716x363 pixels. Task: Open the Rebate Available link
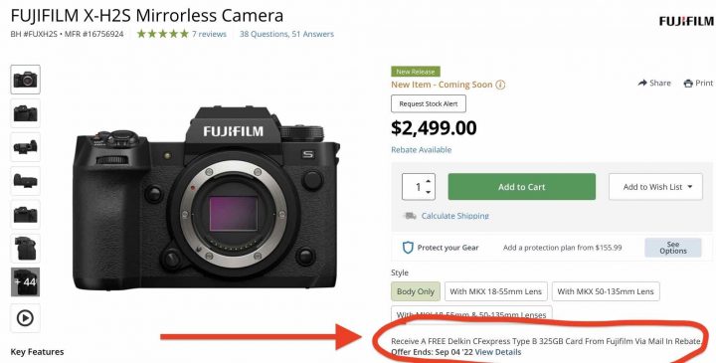[x=421, y=150]
